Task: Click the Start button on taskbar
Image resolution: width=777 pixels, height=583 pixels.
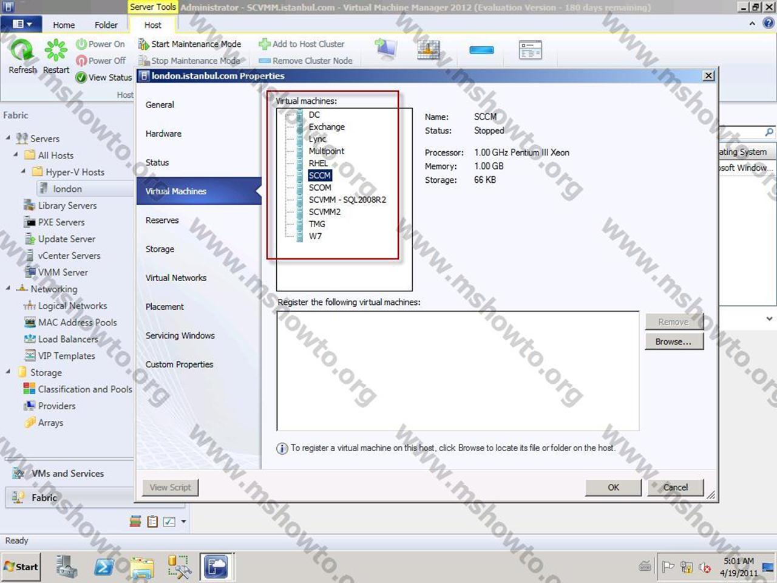Action: (x=21, y=567)
